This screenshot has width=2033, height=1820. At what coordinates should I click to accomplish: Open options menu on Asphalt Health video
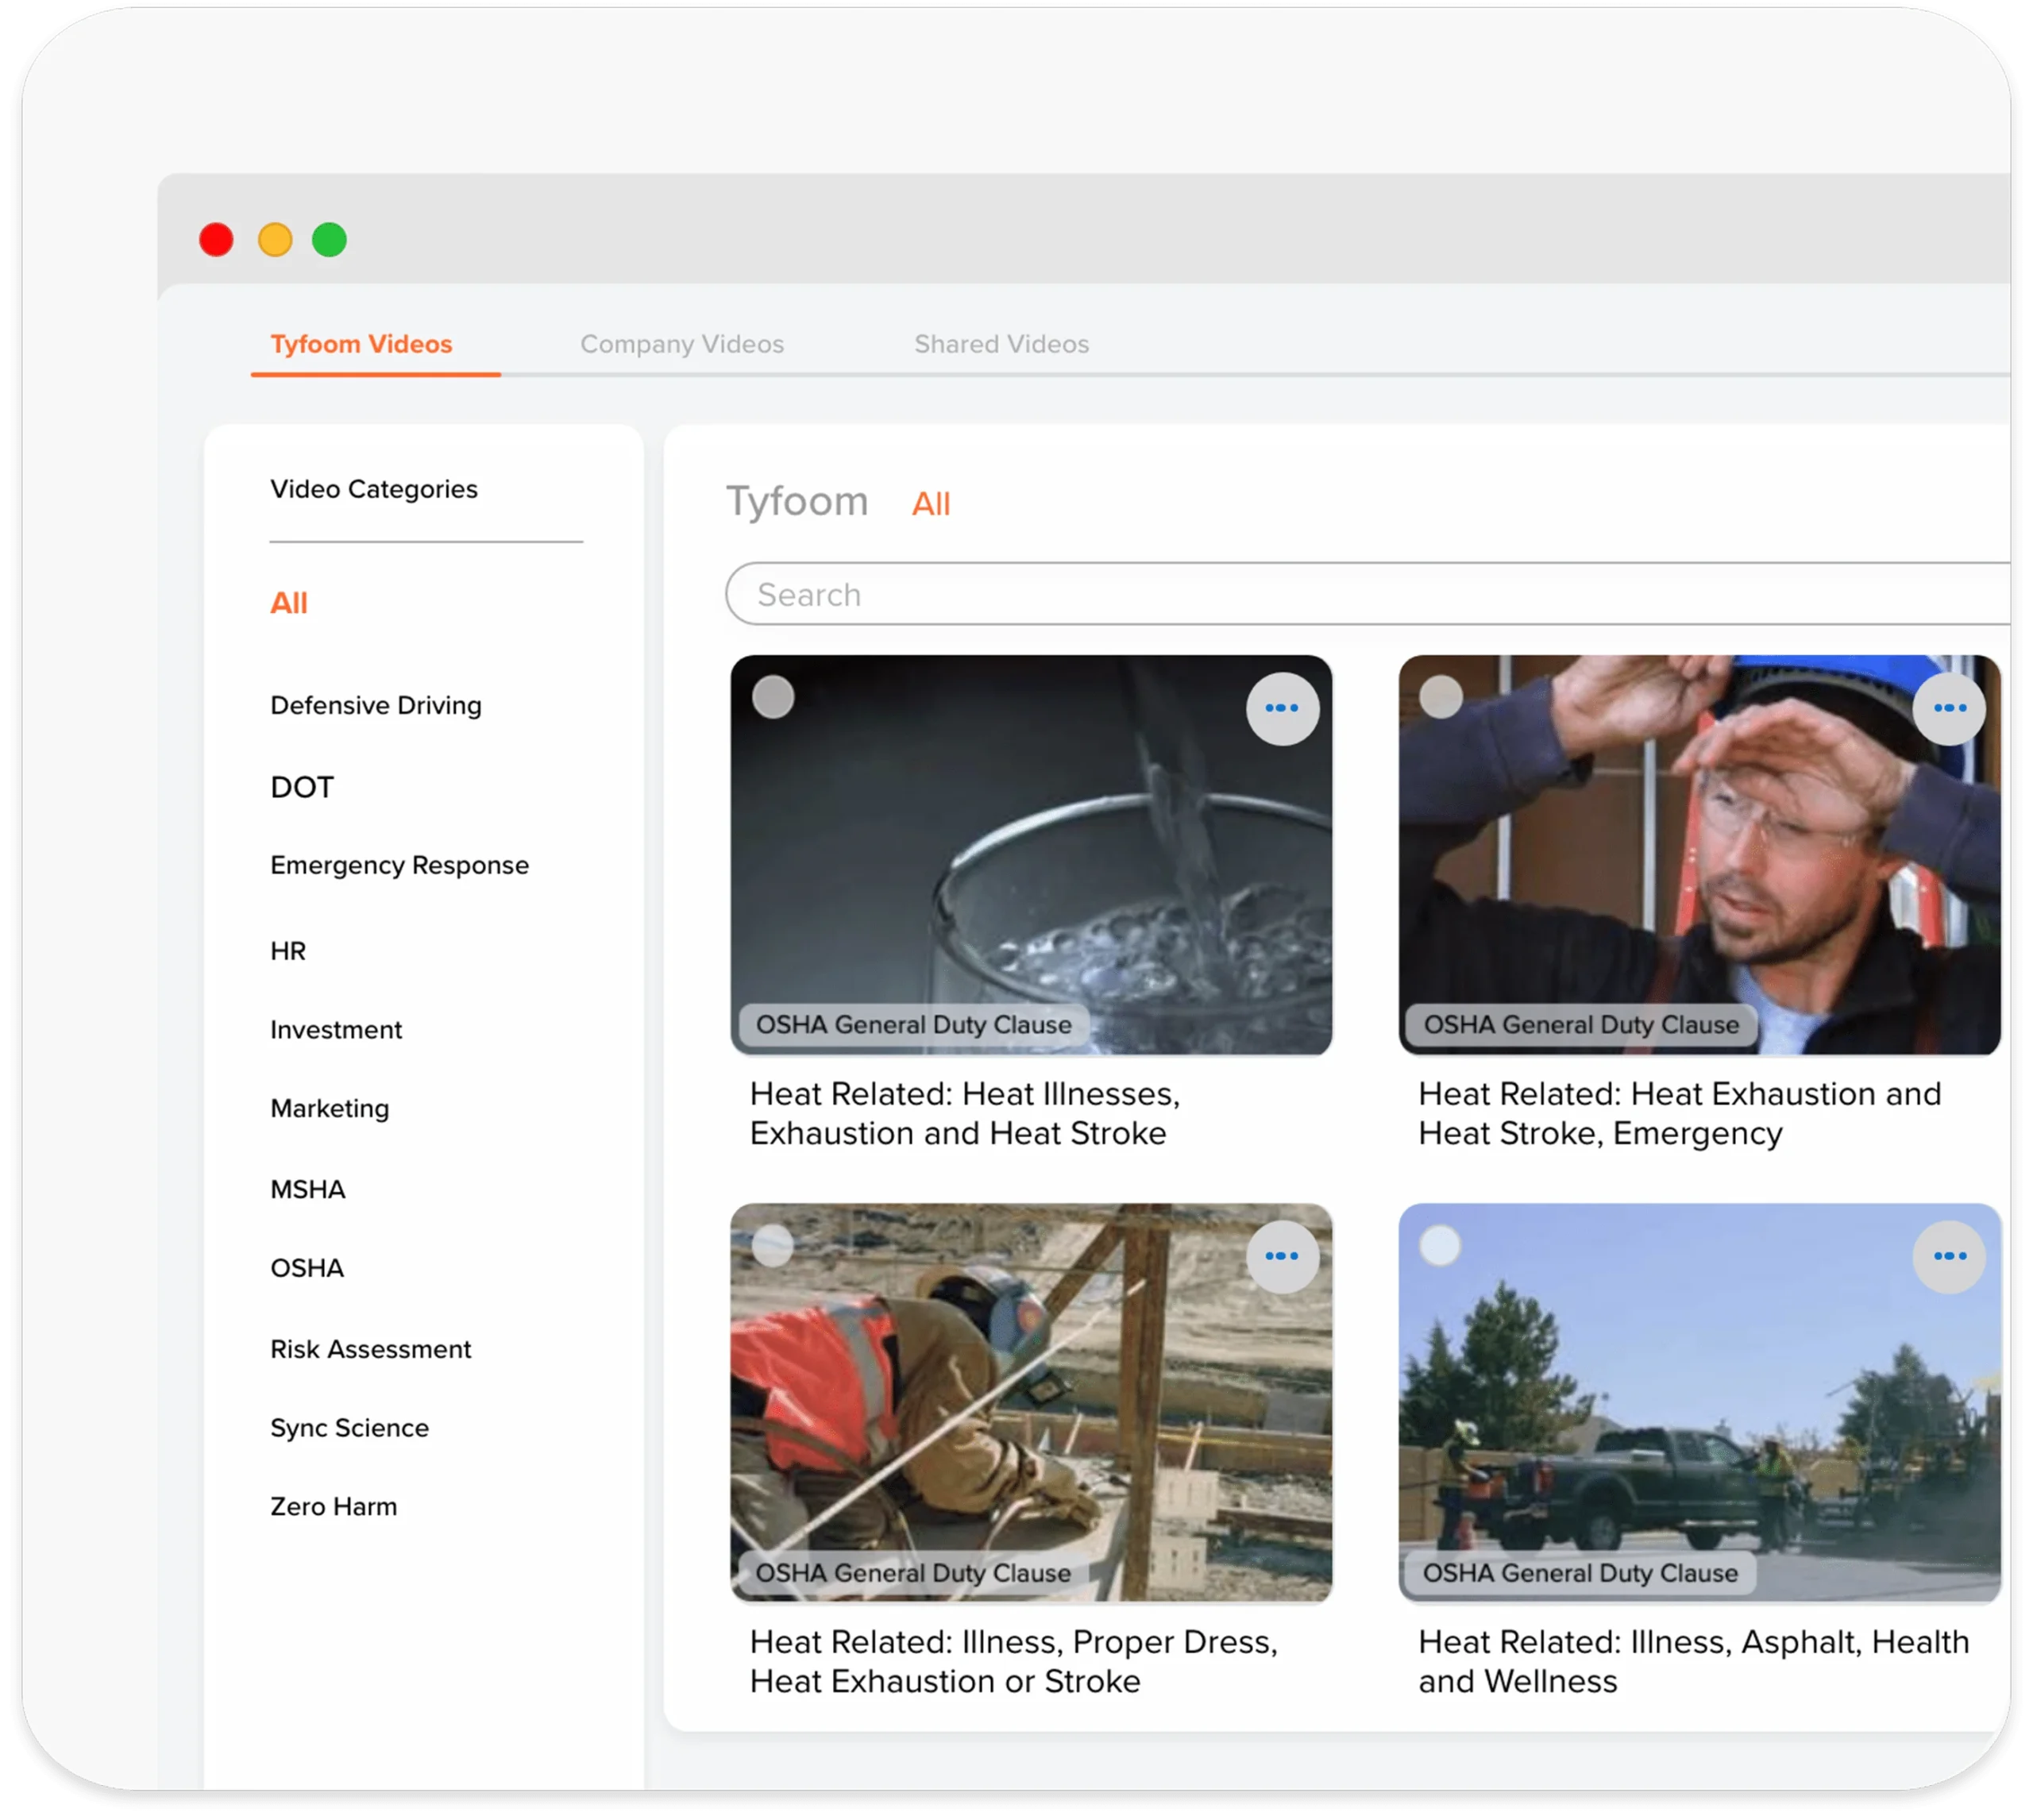(1949, 1257)
